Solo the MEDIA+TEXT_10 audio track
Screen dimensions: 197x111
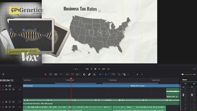click(10, 90)
